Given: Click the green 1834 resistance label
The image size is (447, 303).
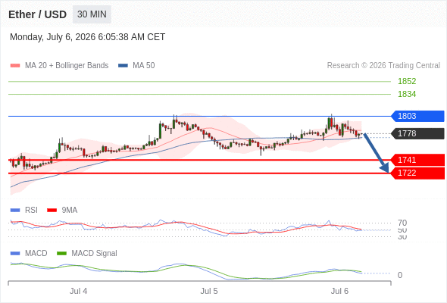Looking at the screenshot, I should 407,94.
